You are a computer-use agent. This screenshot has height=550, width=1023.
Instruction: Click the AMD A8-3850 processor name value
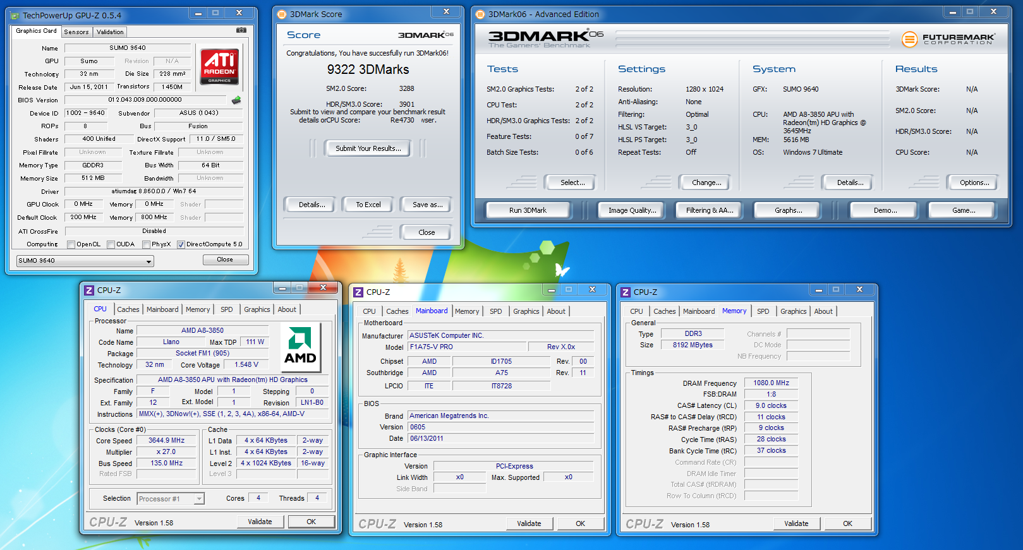pos(202,330)
